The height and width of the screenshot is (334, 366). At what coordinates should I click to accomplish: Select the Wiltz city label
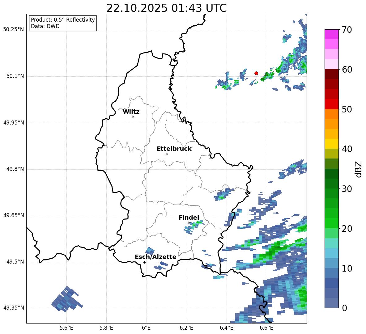(131, 112)
